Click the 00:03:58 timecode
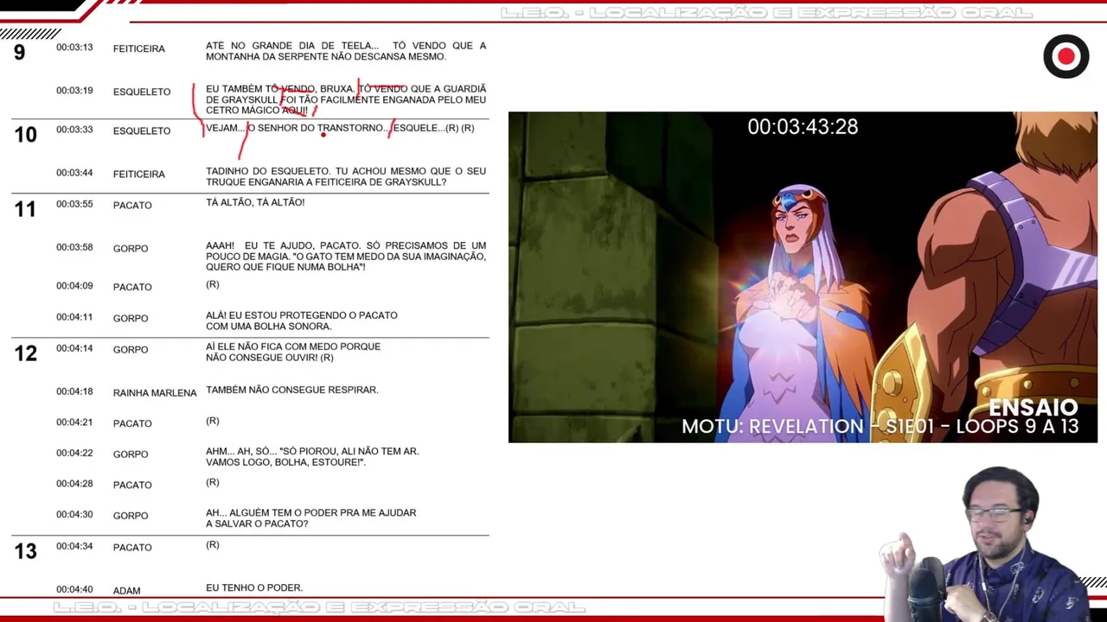 click(x=74, y=247)
